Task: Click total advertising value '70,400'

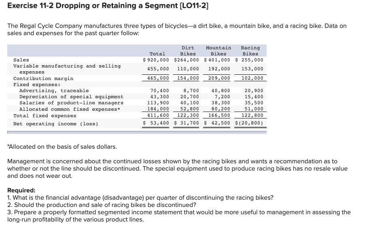Action: click(160, 91)
